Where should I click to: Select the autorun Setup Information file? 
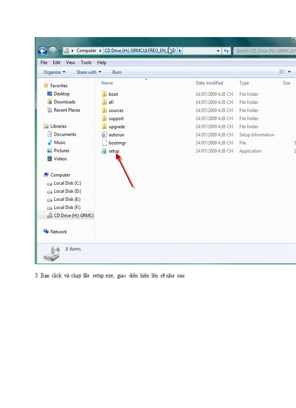116,134
